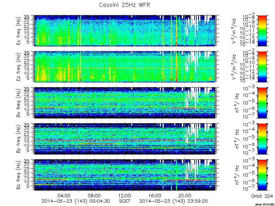Image resolution: width=275 pixels, height=206 pixels.
Task: Click the "Orbit 204" label
Action: click(262, 196)
